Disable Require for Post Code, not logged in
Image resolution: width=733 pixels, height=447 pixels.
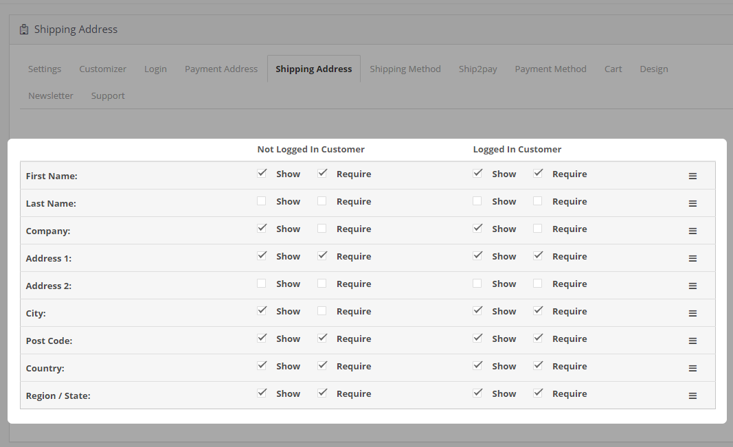pos(322,339)
